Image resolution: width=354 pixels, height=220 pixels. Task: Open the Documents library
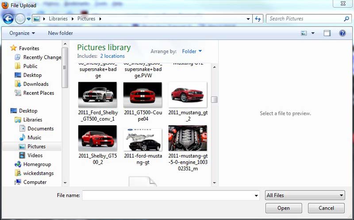pos(36,129)
